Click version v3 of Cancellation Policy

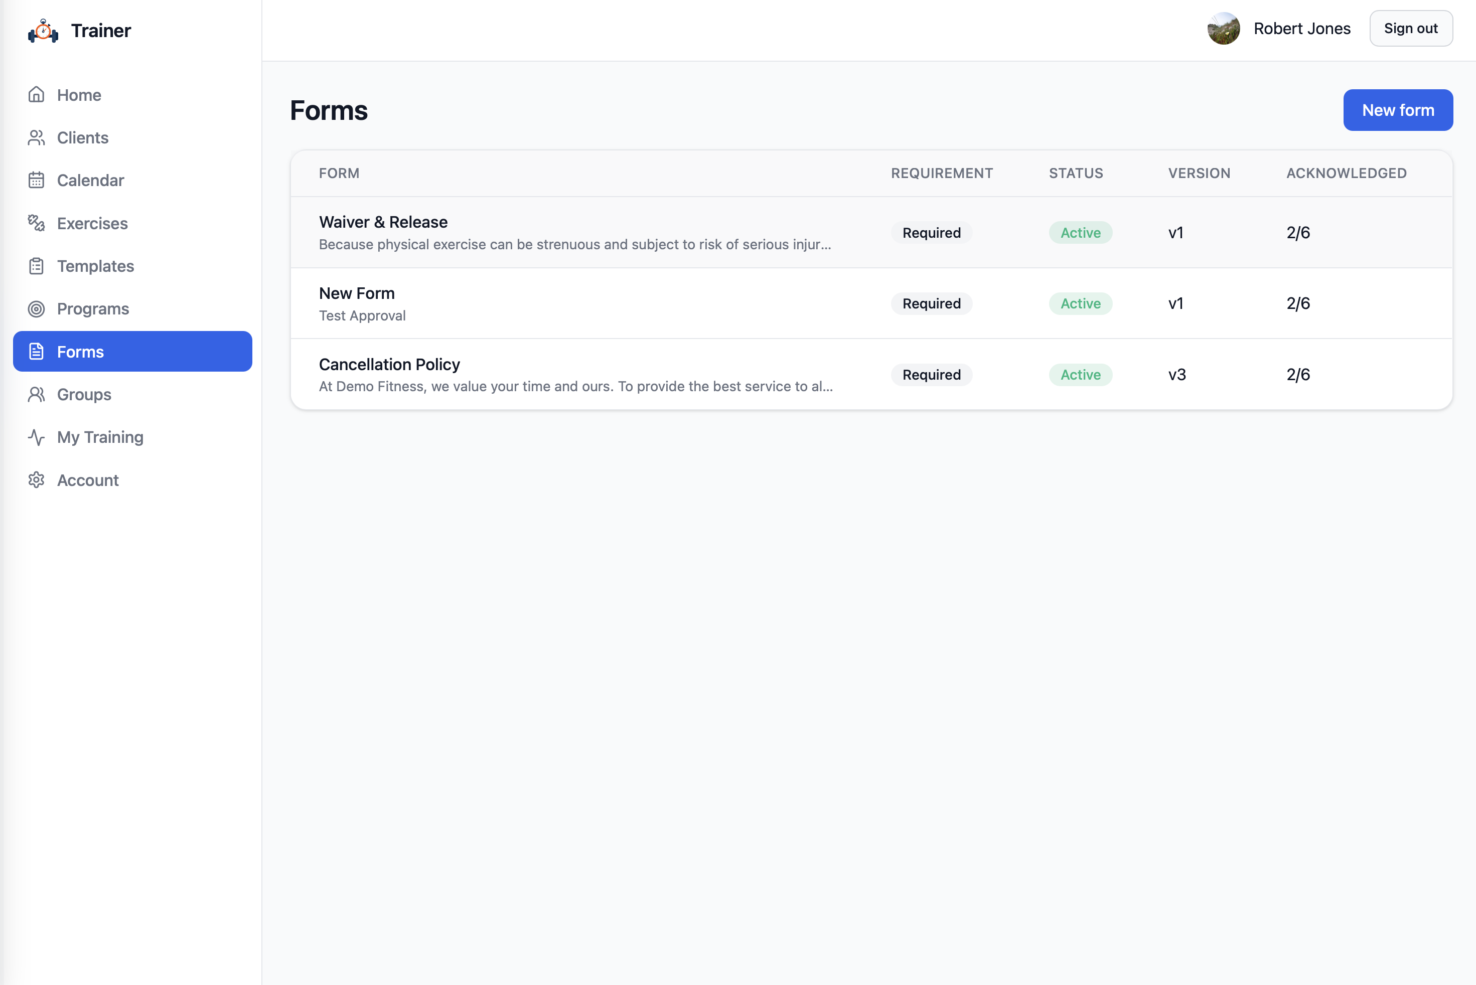tap(1177, 375)
